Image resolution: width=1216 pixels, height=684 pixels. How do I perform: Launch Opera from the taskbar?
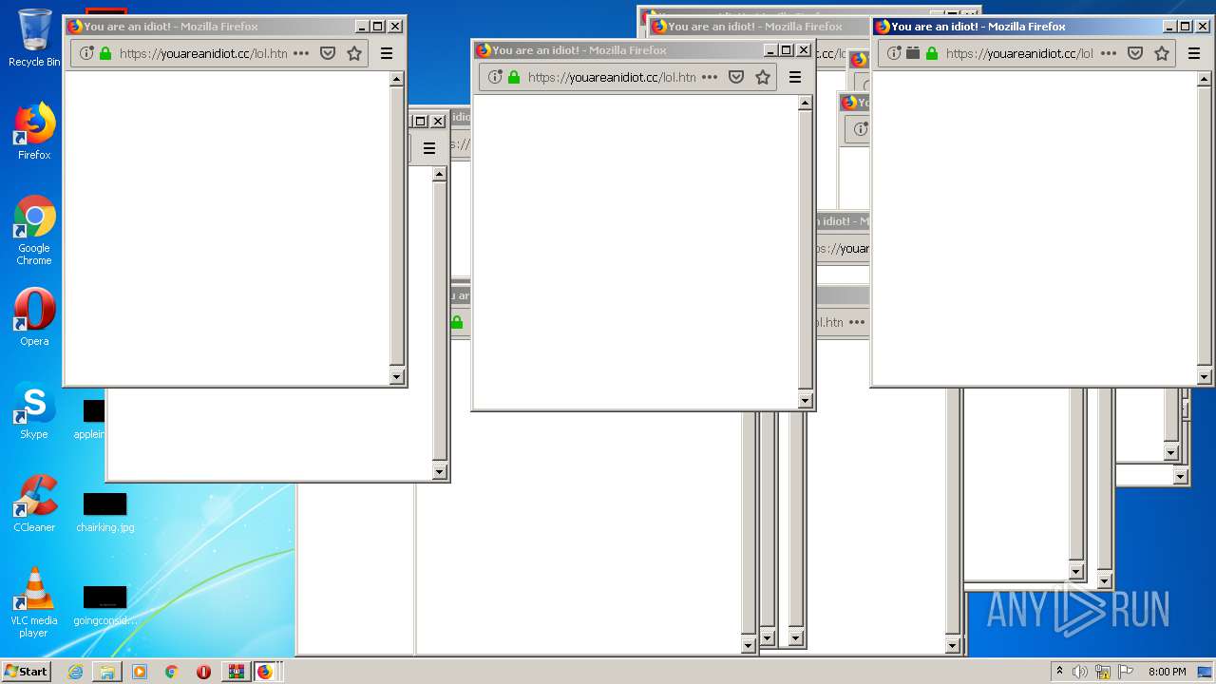coord(203,672)
